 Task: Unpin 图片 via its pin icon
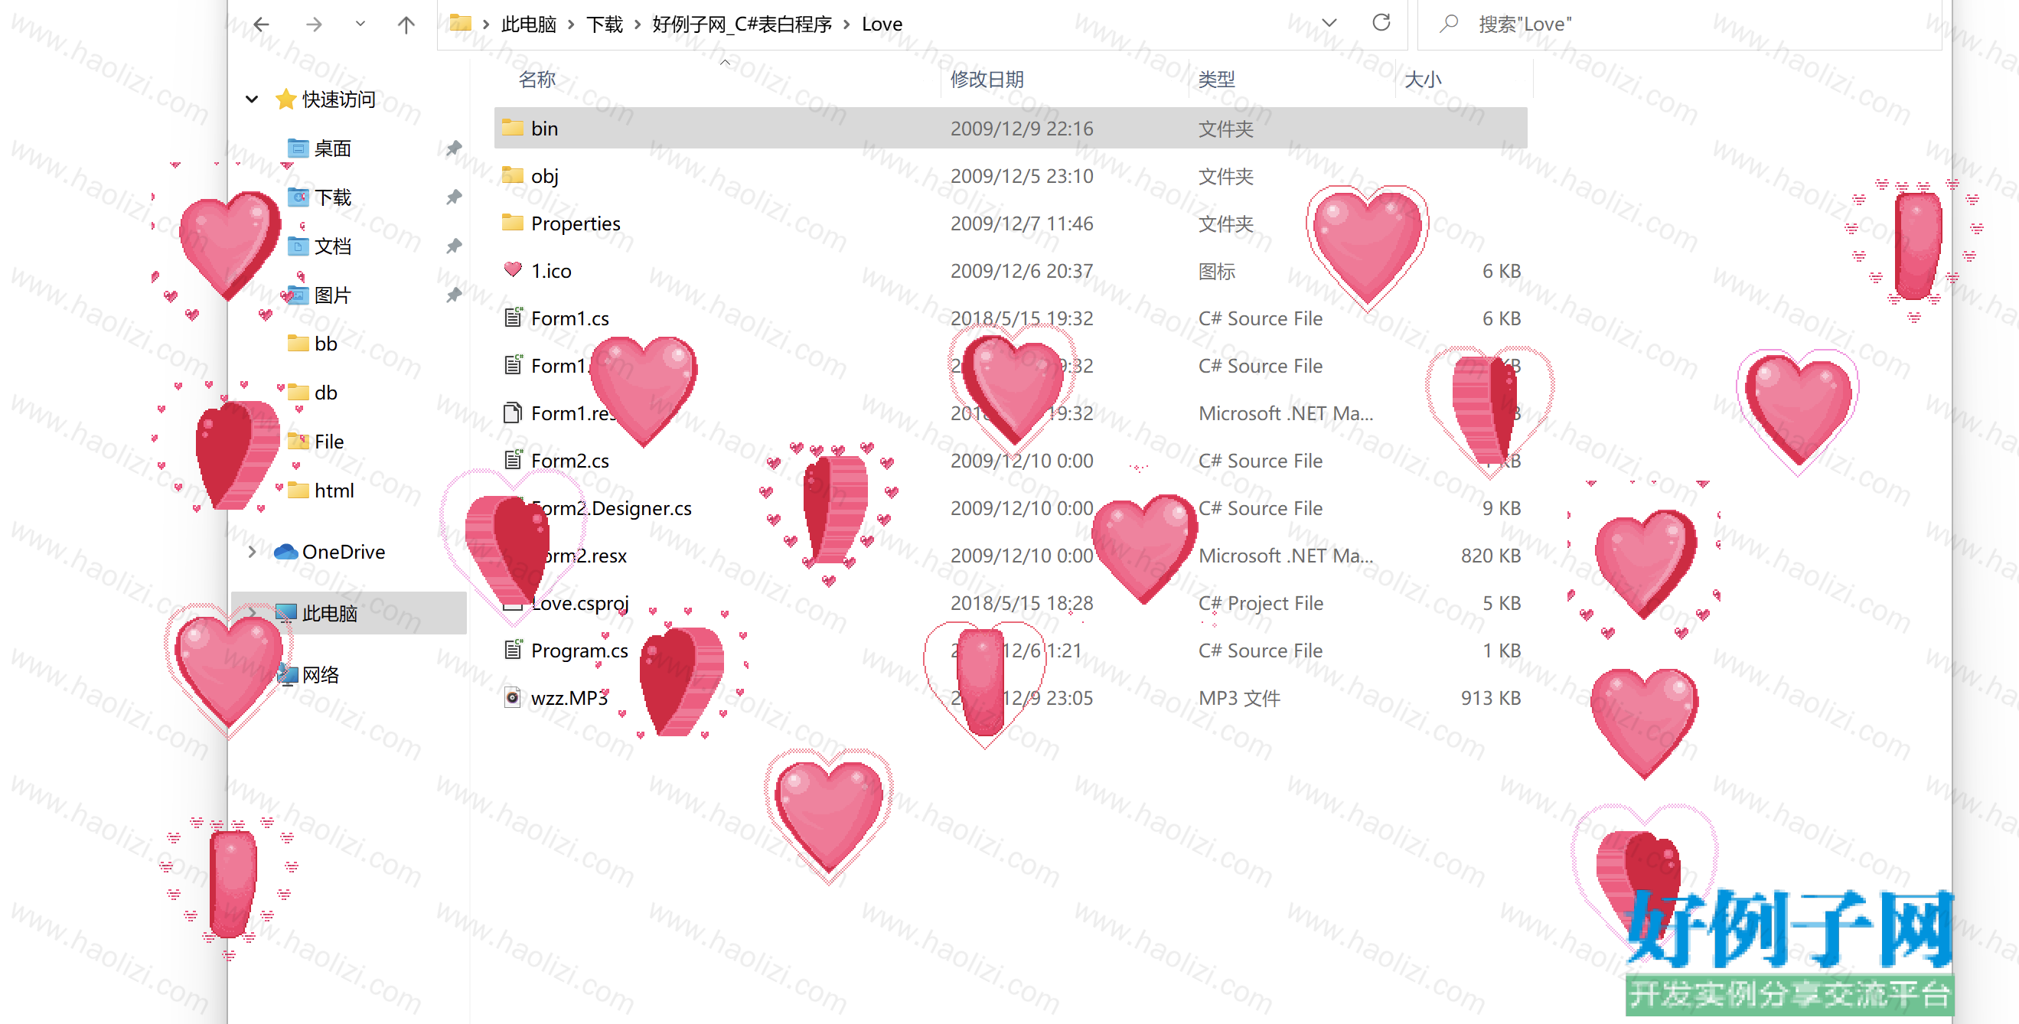[454, 295]
